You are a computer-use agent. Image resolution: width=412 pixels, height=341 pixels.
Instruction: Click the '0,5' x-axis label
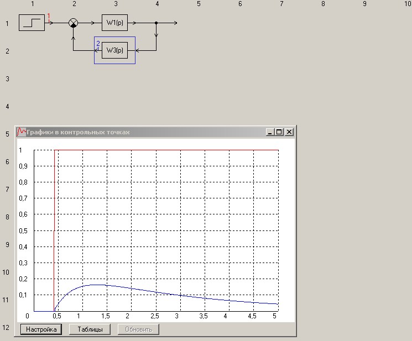point(57,316)
